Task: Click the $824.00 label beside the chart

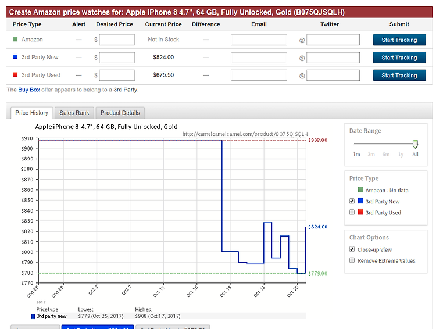Action: coord(318,227)
